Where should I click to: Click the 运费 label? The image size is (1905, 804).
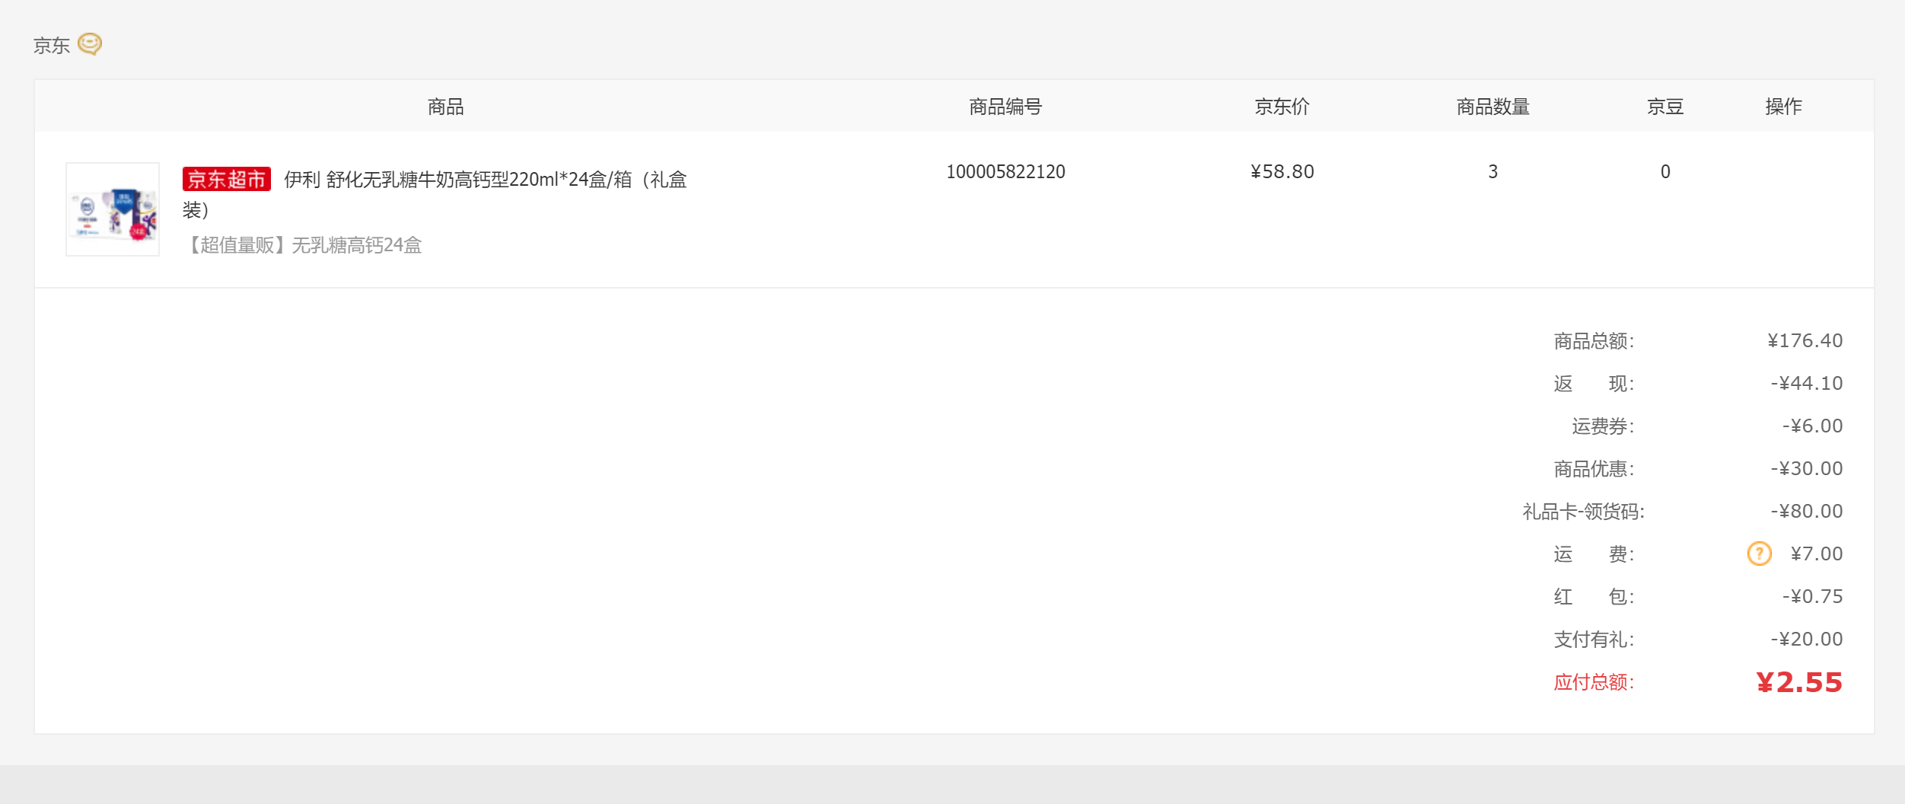pyautogui.click(x=1594, y=554)
